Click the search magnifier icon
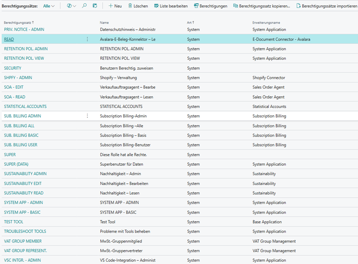 click(x=84, y=6)
